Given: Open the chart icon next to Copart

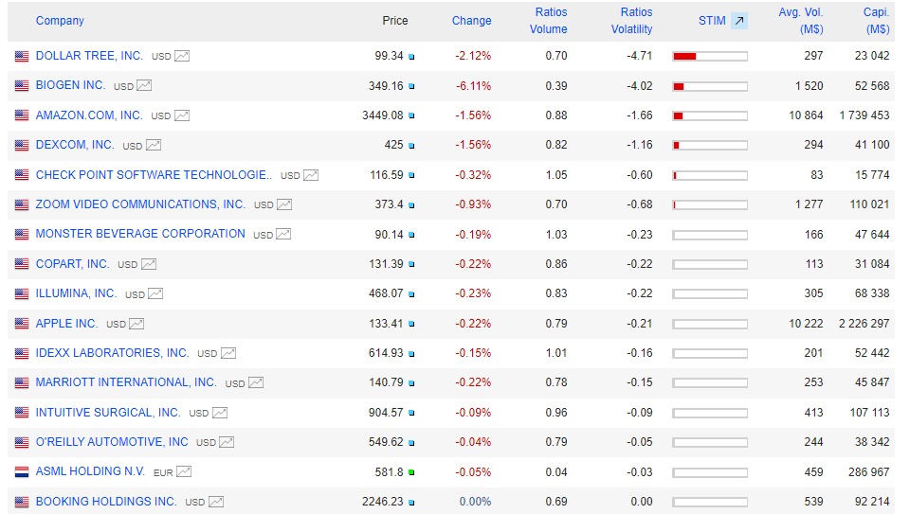Looking at the screenshot, I should pyautogui.click(x=149, y=264).
